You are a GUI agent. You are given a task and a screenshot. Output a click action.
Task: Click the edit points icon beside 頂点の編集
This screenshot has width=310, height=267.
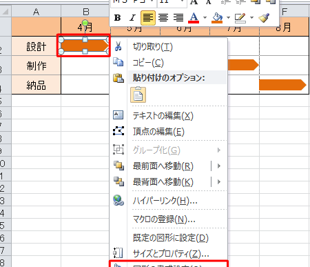point(118,131)
